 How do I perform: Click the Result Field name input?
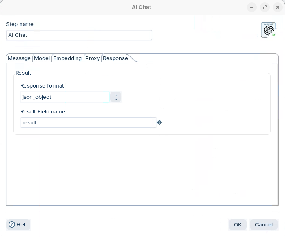[88, 123]
